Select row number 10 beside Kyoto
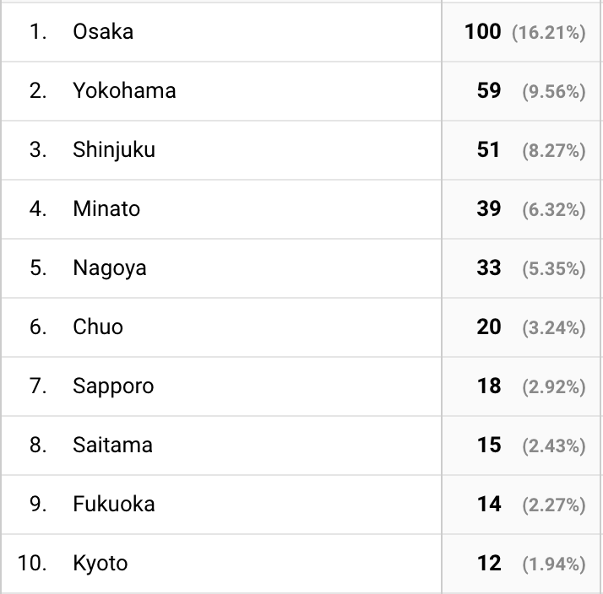This screenshot has width=603, height=594. tap(31, 564)
